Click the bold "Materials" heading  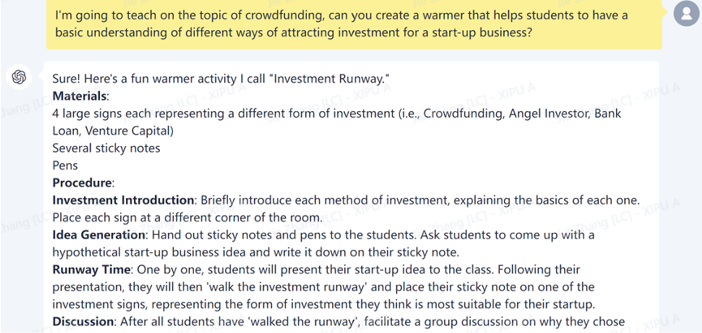(x=80, y=96)
